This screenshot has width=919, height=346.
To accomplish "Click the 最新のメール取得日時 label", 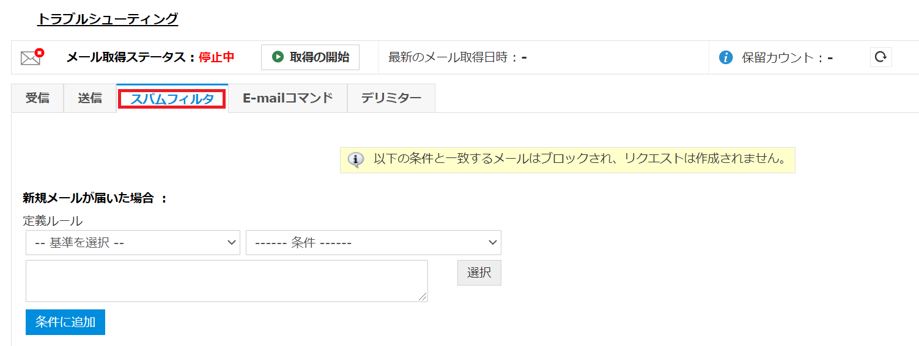I will [453, 57].
